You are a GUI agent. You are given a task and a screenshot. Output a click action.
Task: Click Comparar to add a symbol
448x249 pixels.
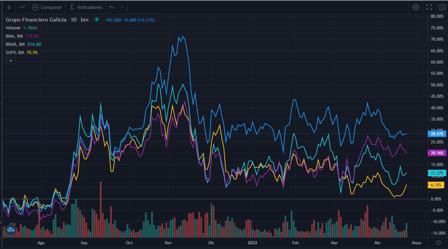point(48,7)
